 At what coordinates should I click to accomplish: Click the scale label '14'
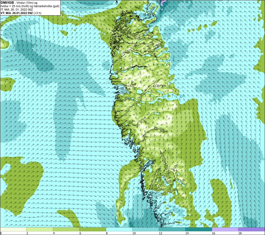coord(187,233)
